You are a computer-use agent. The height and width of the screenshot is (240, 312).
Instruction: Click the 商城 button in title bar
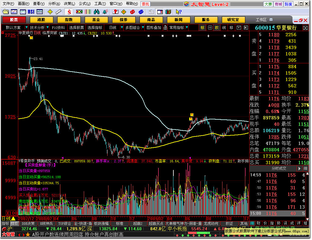(278, 4)
